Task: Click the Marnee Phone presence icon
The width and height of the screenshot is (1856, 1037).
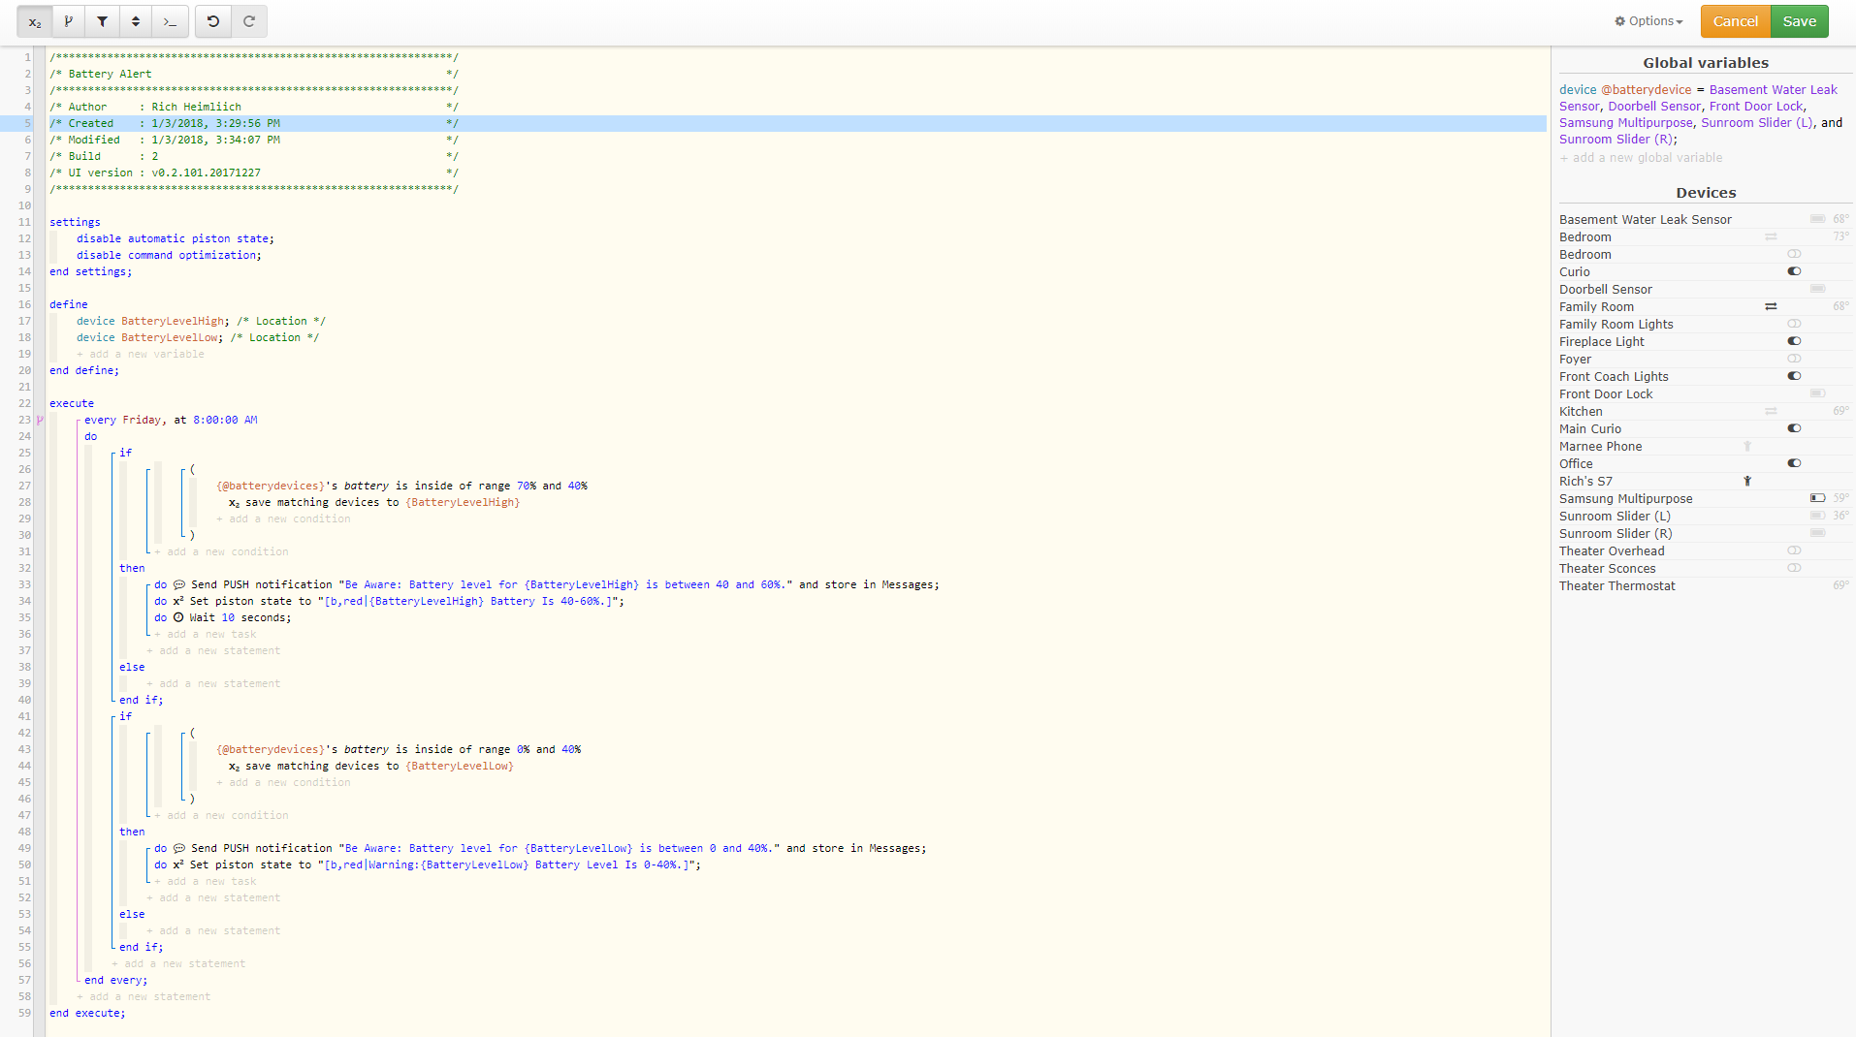Action: point(1747,446)
